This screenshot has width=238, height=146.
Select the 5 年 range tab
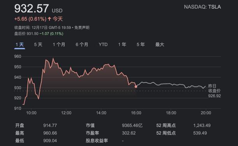coord(141,44)
